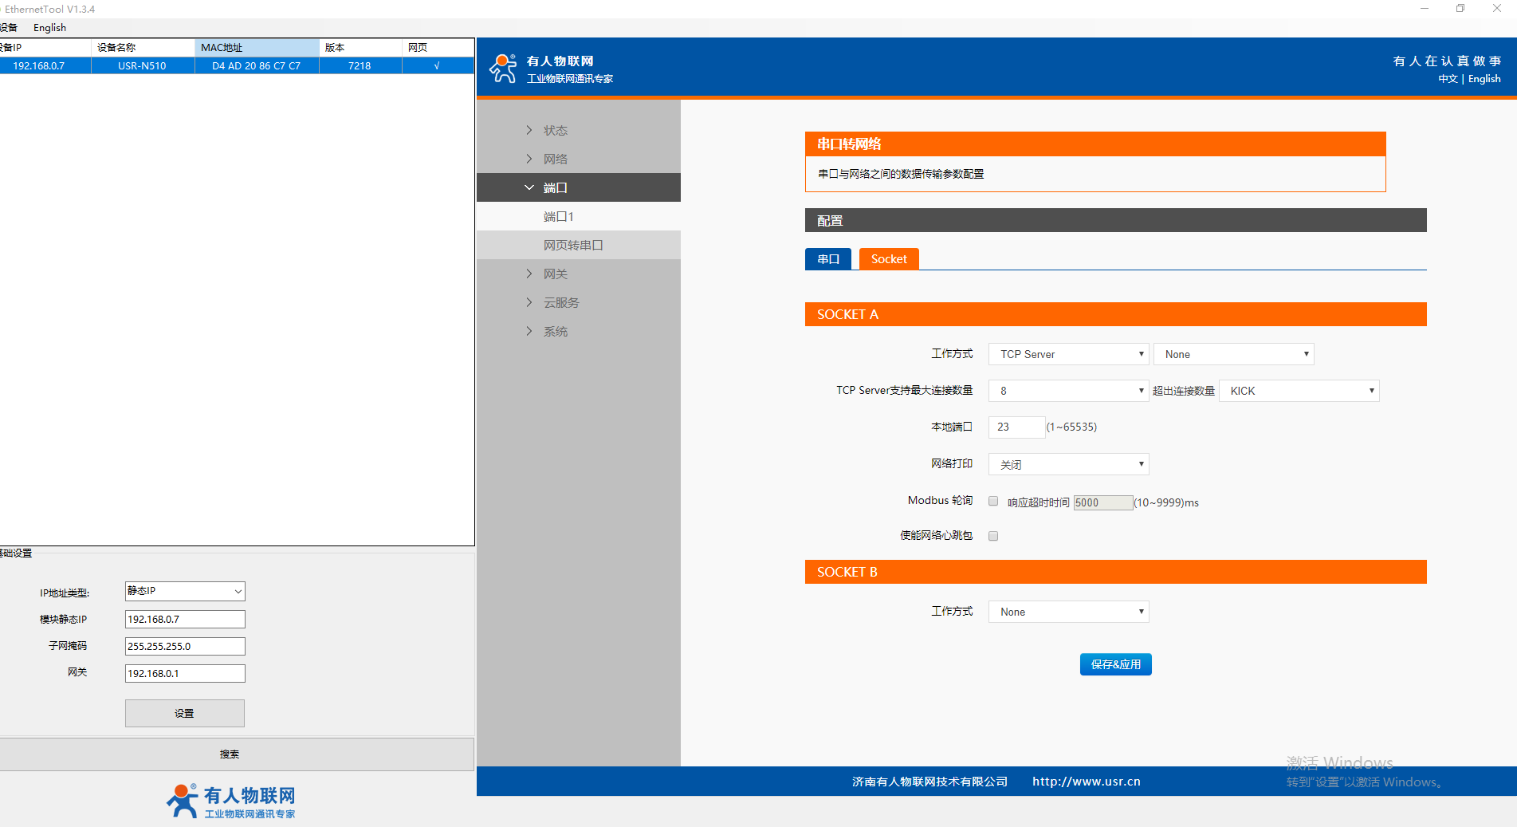
Task: Click the 搜索 button
Action: pyautogui.click(x=230, y=754)
